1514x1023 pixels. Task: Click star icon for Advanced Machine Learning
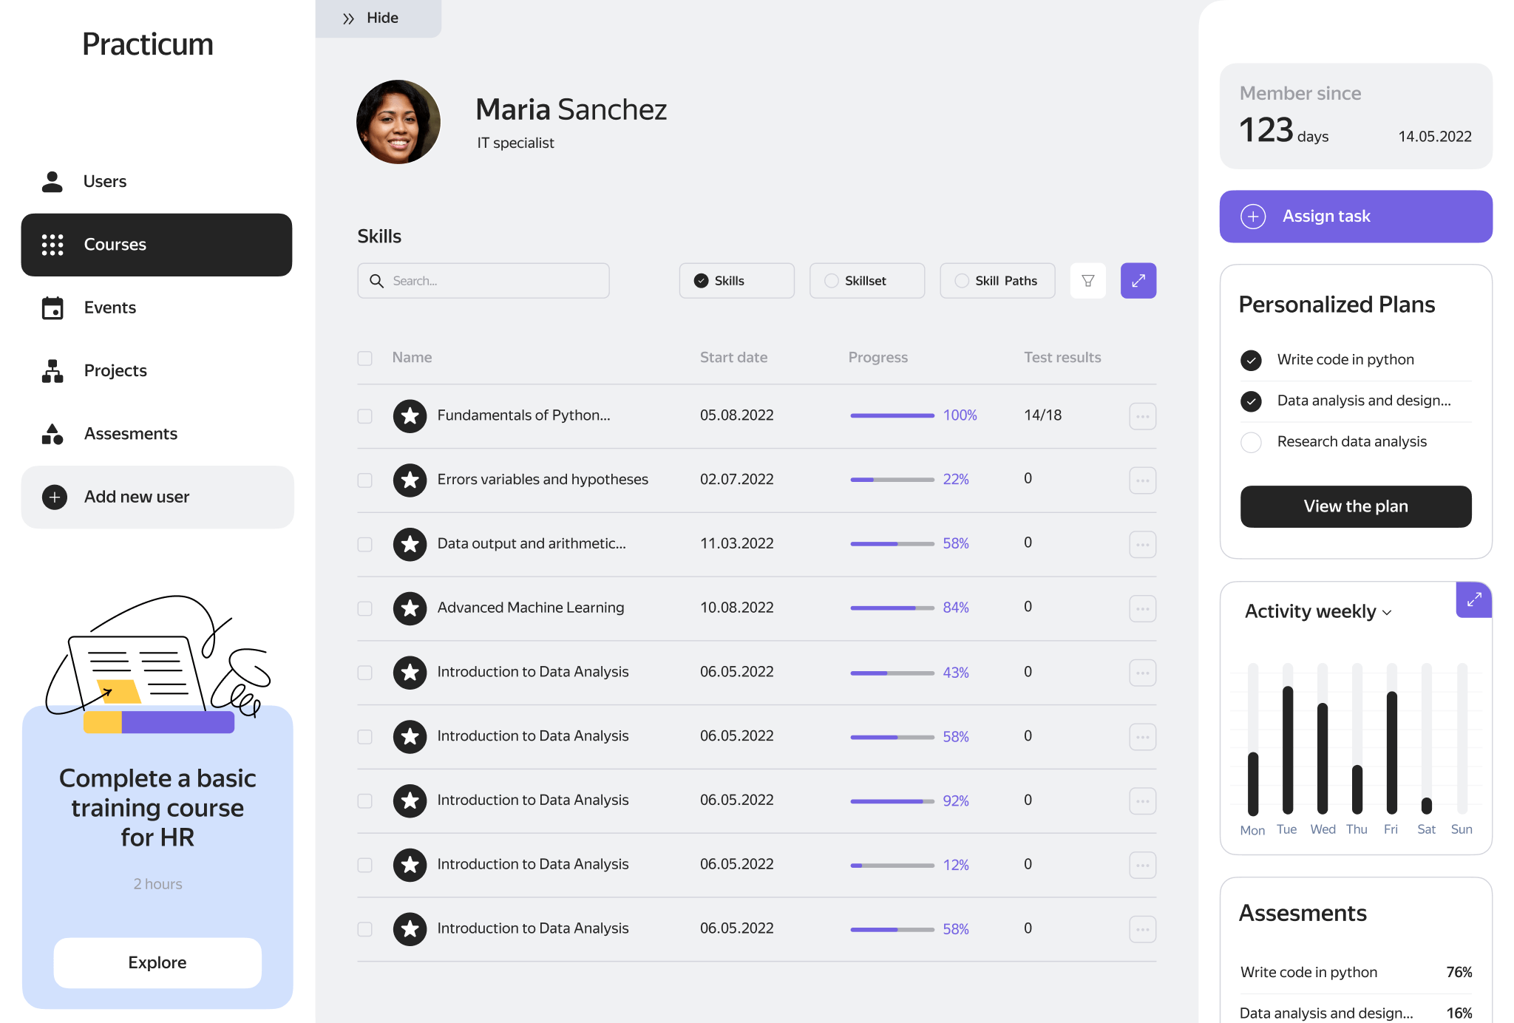[x=410, y=608]
